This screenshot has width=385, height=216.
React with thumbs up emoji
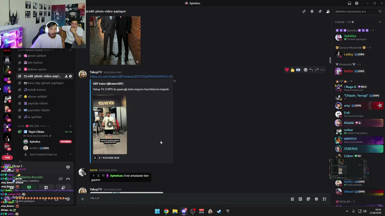[x=292, y=70]
